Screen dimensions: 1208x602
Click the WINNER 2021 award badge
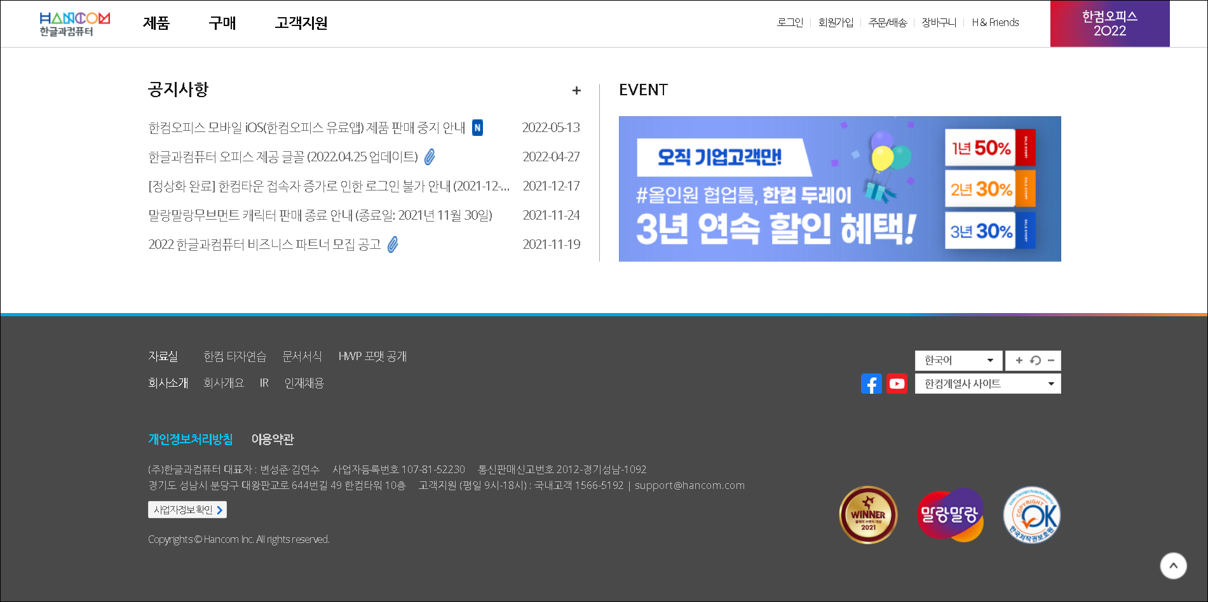click(x=868, y=515)
